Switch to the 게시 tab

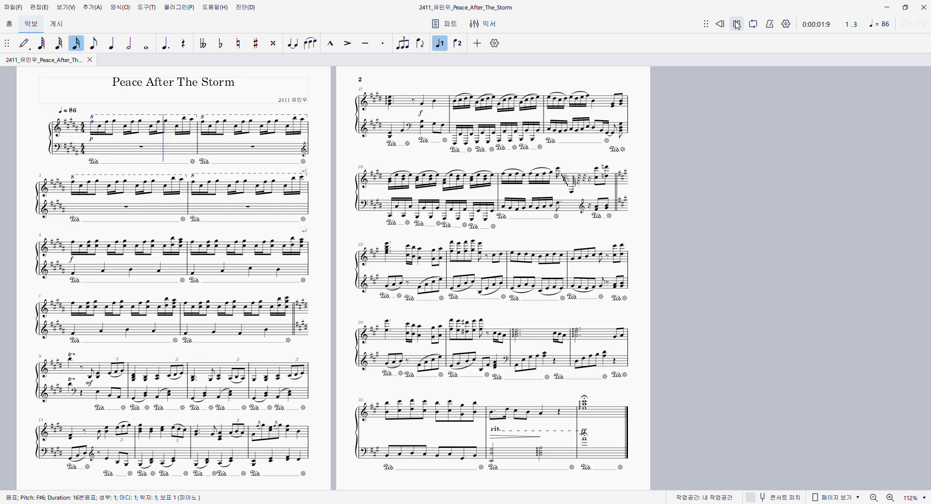pos(56,24)
